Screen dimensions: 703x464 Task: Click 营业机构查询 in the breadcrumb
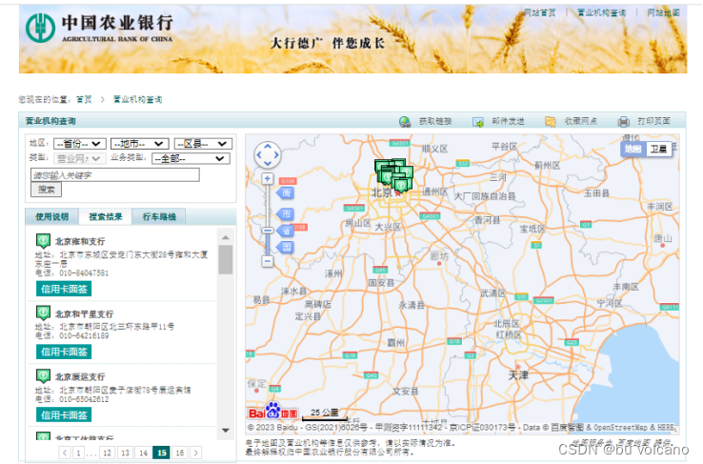click(137, 99)
